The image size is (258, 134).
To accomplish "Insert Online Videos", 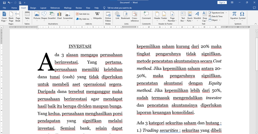I will [108, 17].
